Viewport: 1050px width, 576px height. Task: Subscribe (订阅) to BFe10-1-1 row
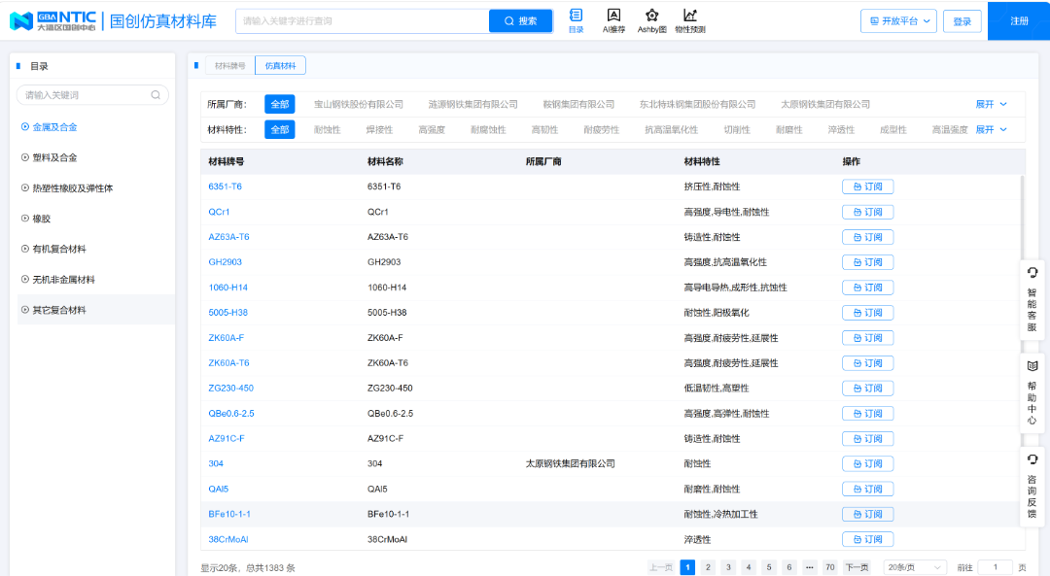[x=867, y=514]
